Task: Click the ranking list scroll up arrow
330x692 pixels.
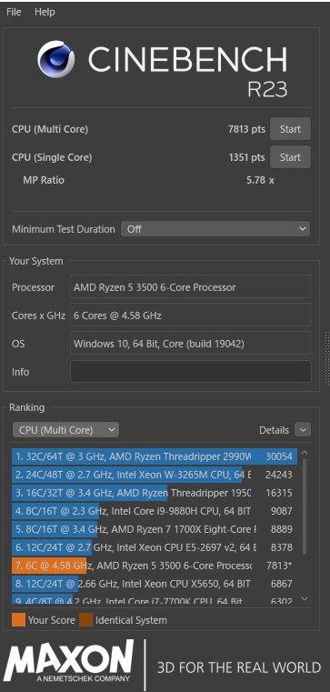Action: point(304,453)
